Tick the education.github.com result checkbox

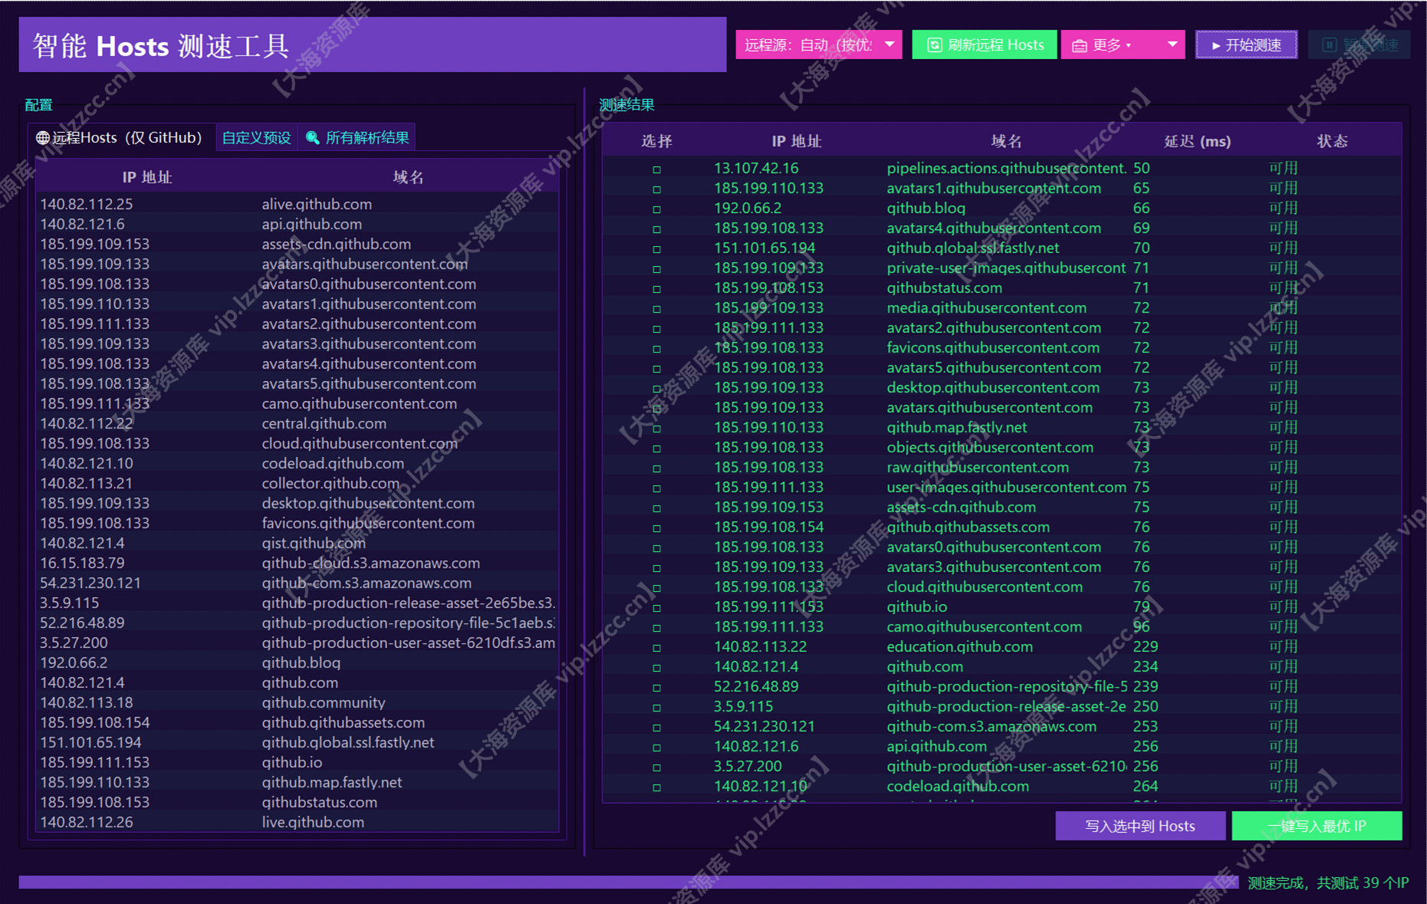(x=656, y=647)
